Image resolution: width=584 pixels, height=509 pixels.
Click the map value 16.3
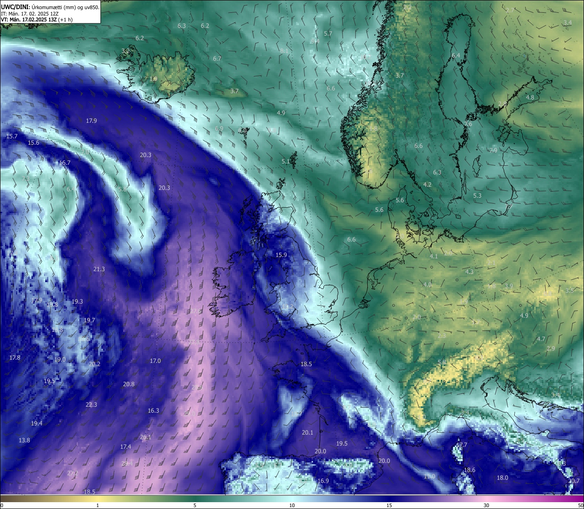pos(153,411)
